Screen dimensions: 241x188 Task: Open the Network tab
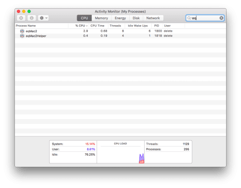[x=153, y=18]
